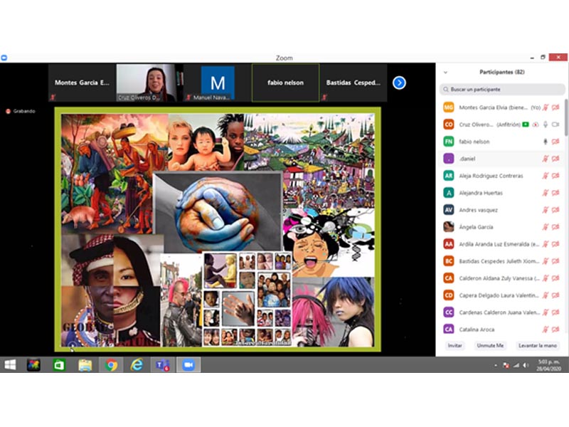
Task: Select the Montes Garcia E... video tile
Action: (82, 83)
